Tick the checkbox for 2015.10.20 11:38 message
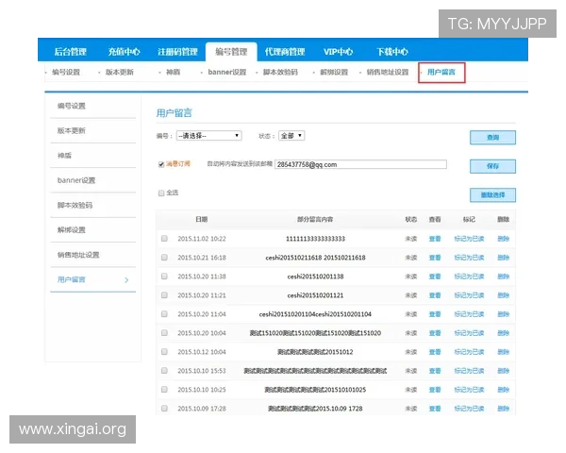 click(x=164, y=277)
